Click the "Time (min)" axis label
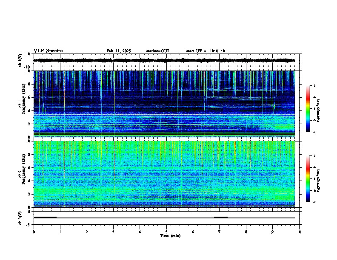Viewport: 337px width, 260px height. (170, 236)
